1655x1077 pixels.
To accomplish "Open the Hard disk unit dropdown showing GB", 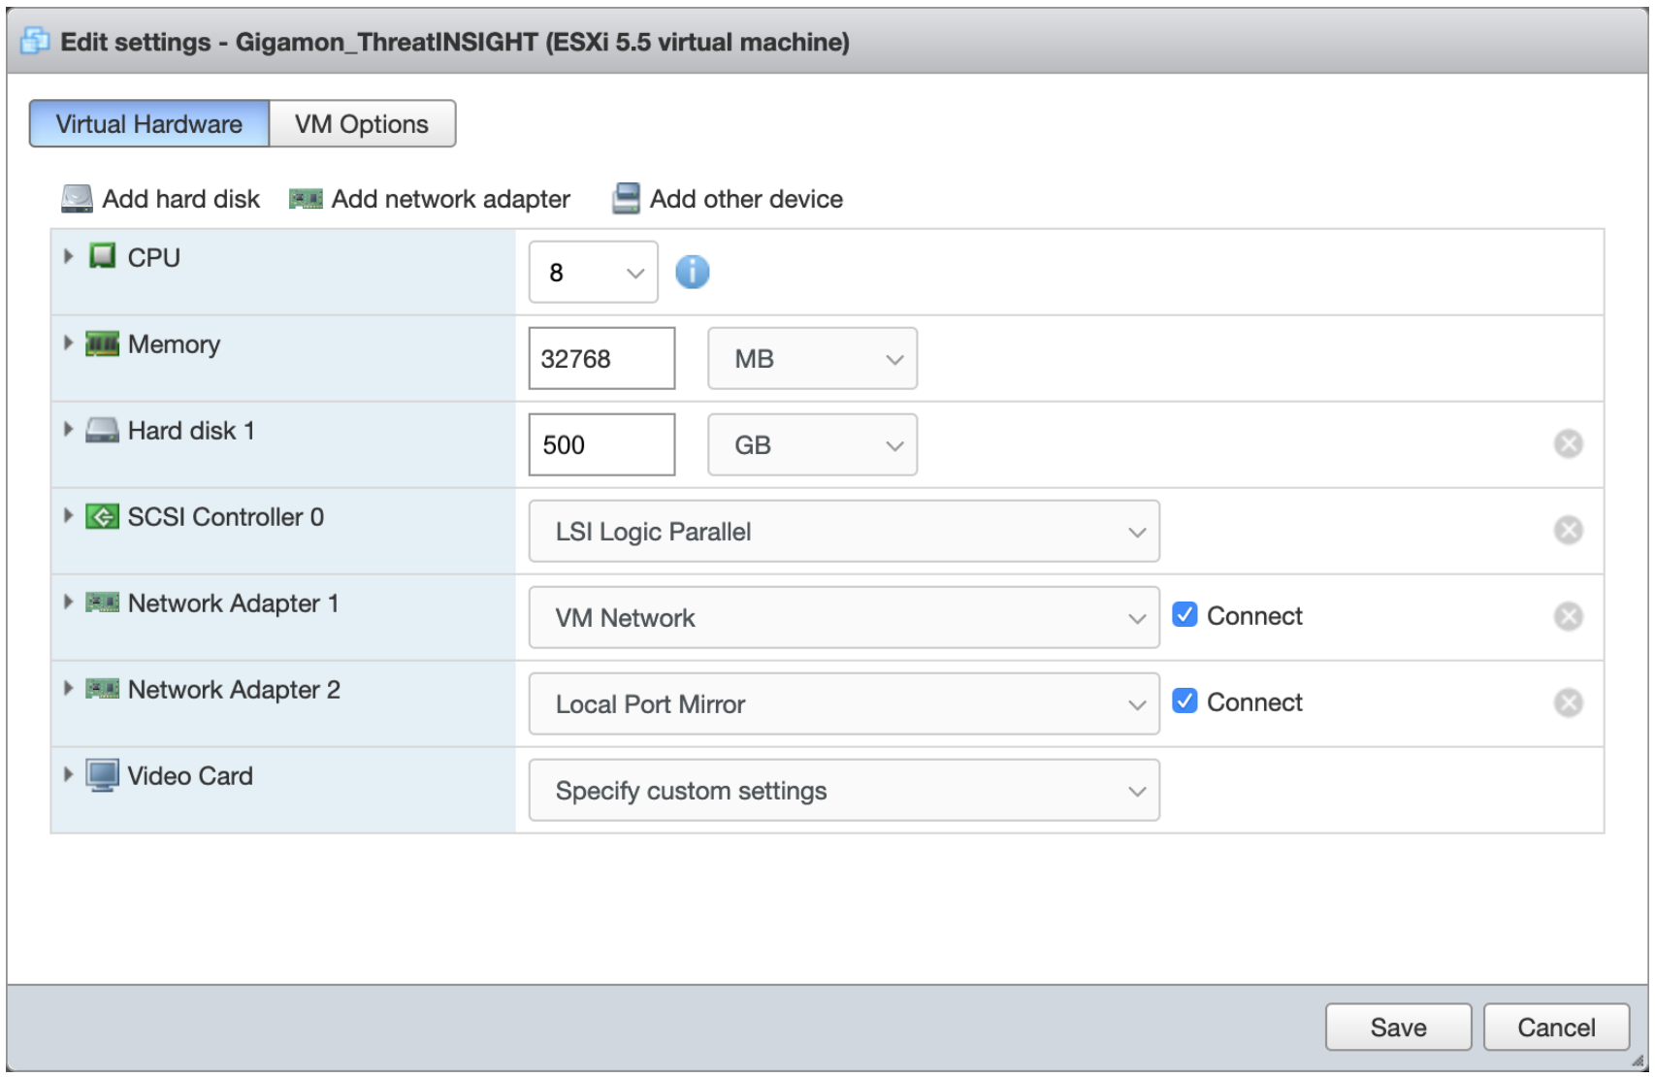I will (x=812, y=444).
